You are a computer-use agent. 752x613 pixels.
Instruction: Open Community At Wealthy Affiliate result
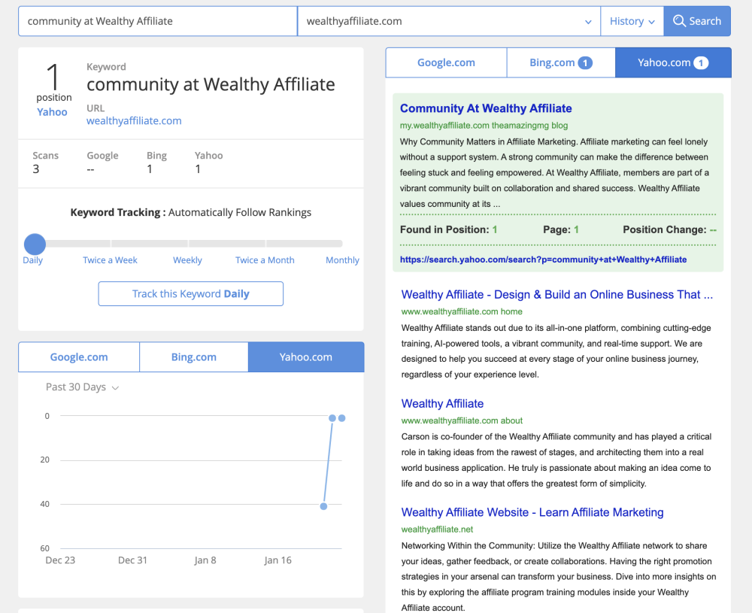tap(486, 108)
